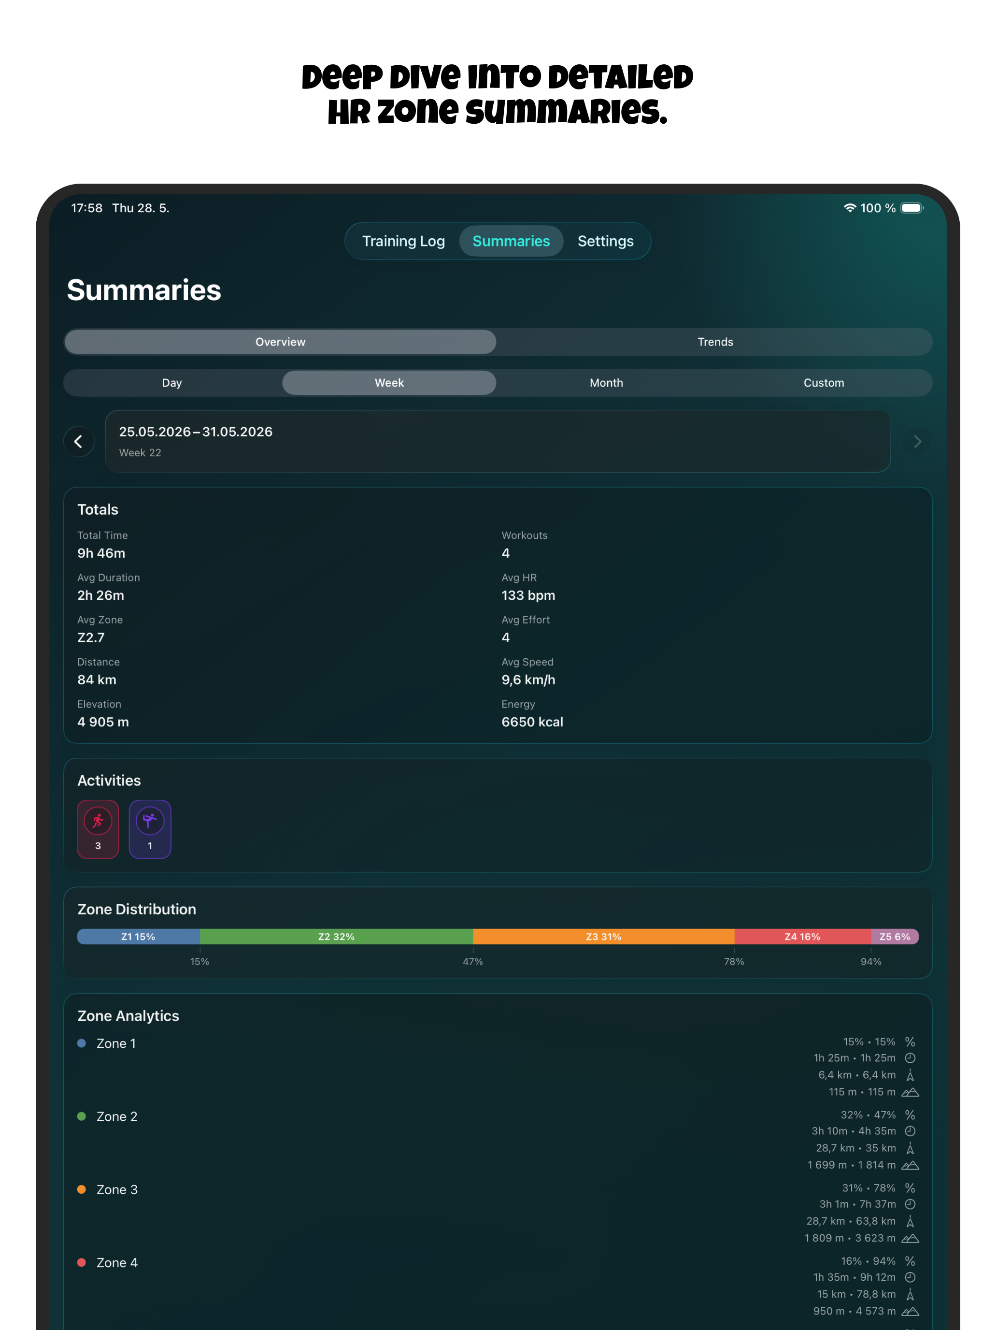The width and height of the screenshot is (997, 1330).
Task: Open the Settings tab
Action: (x=605, y=241)
